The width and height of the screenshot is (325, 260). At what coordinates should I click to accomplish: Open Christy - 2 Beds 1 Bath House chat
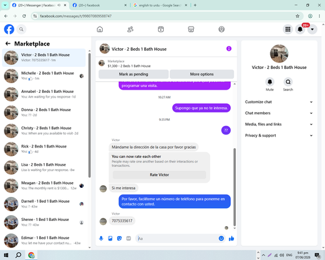(44, 131)
